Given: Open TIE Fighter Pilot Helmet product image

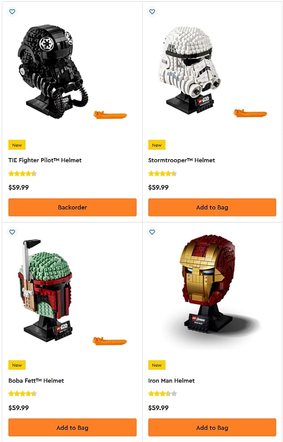Looking at the screenshot, I should click(53, 72).
